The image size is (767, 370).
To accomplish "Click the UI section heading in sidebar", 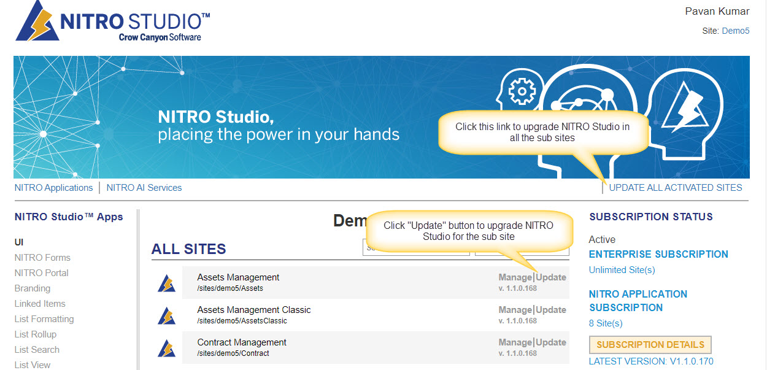I will [19, 242].
